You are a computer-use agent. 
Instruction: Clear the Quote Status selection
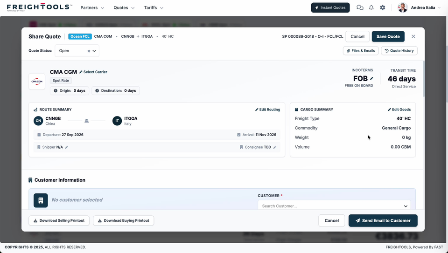(x=89, y=51)
